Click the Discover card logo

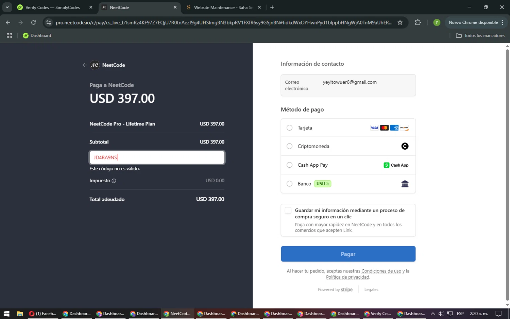click(x=404, y=128)
